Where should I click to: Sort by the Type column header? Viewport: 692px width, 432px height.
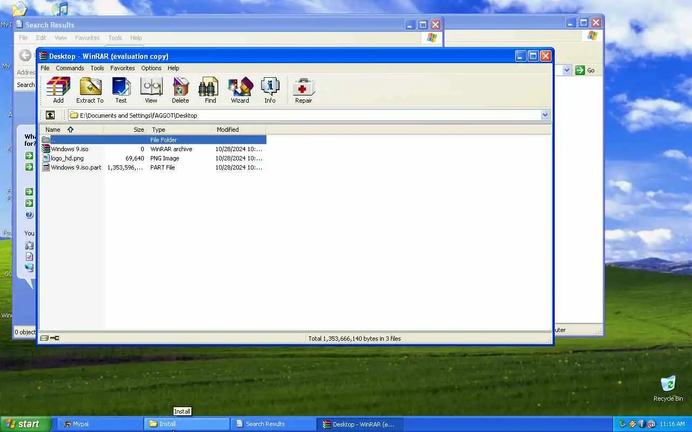(x=180, y=130)
